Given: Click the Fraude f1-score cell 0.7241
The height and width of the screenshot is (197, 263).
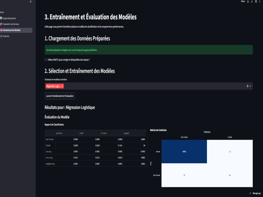Looking at the screenshot, I should pyautogui.click(x=112, y=146).
